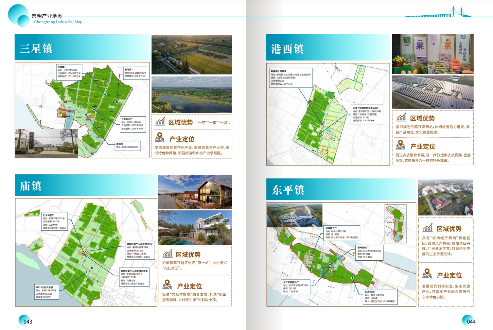Open the fruit display photo in 港西镇

[x=432, y=54]
